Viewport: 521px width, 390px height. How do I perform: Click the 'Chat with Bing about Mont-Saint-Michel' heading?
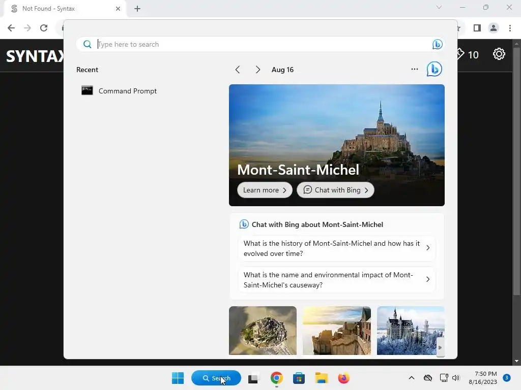pos(317,224)
